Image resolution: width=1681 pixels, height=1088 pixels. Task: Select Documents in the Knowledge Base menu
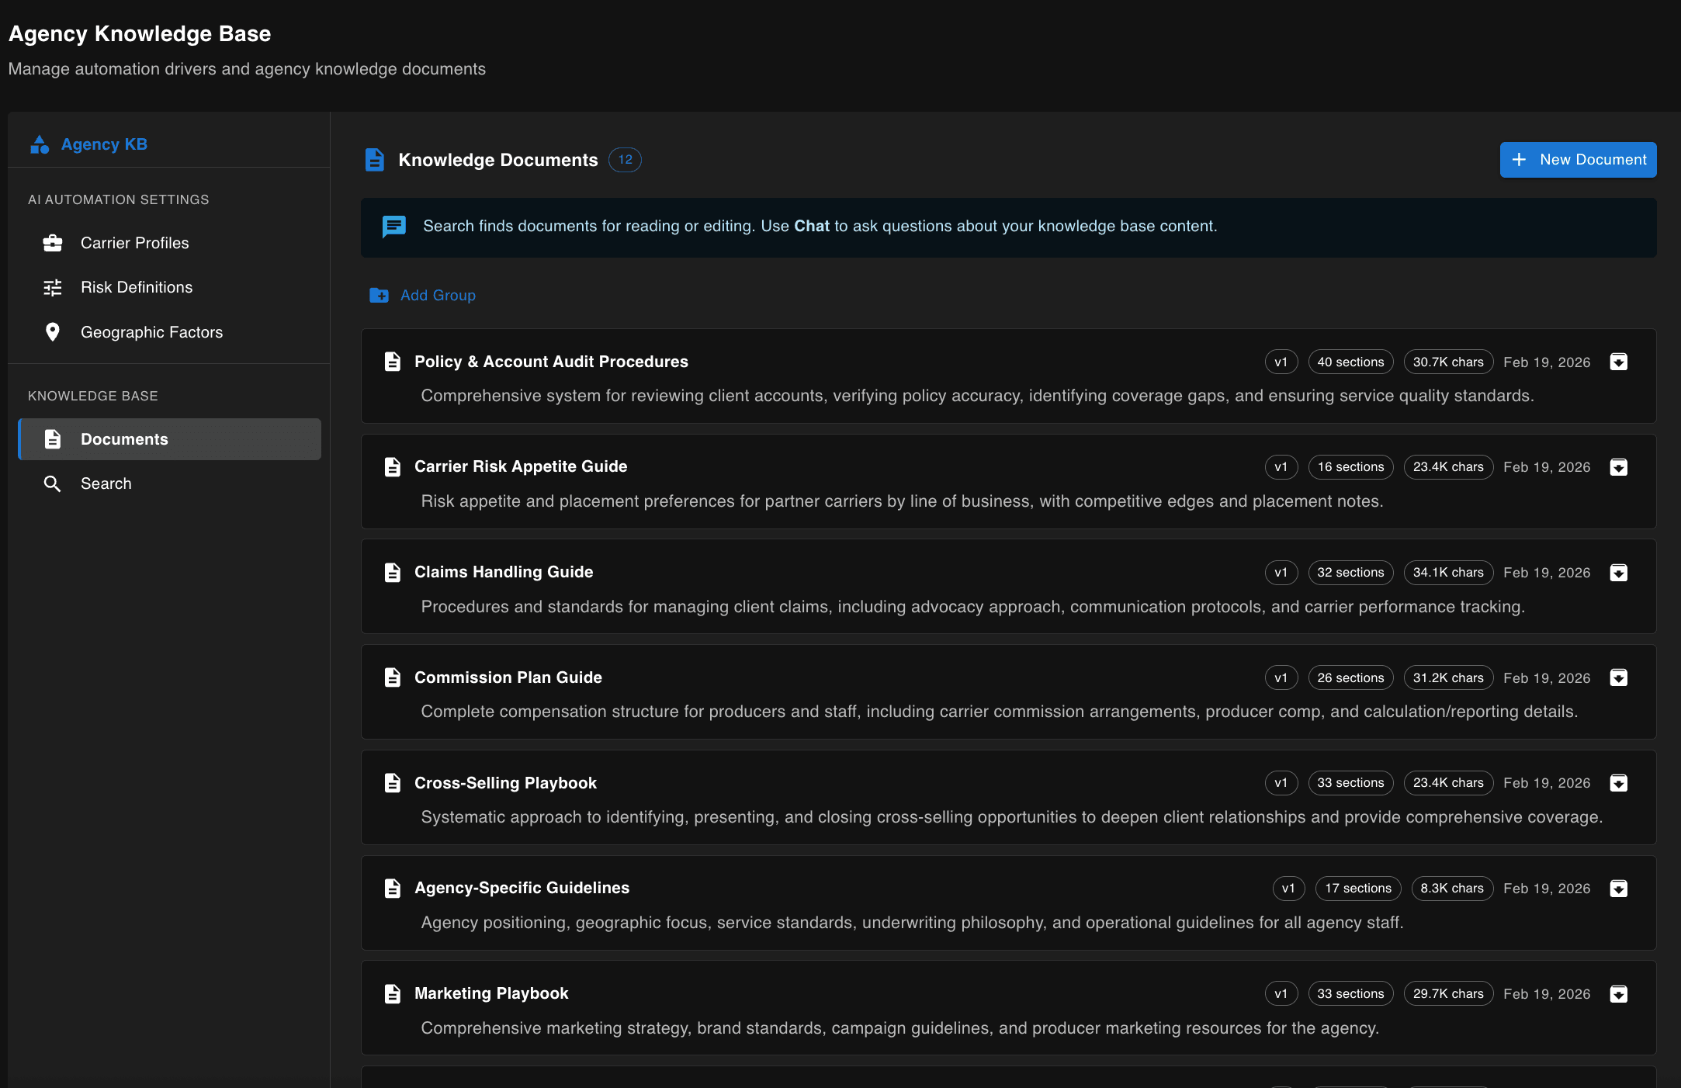tap(169, 439)
